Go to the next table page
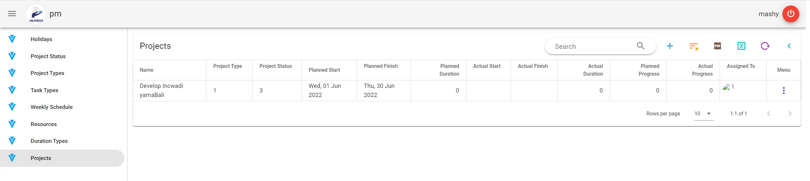Image resolution: width=810 pixels, height=181 pixels. coord(790,114)
